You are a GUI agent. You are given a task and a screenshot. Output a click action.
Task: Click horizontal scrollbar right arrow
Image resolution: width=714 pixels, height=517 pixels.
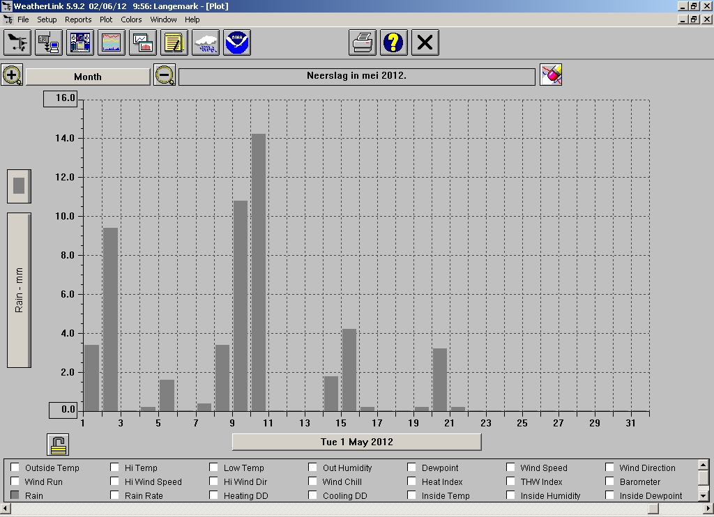(708, 509)
